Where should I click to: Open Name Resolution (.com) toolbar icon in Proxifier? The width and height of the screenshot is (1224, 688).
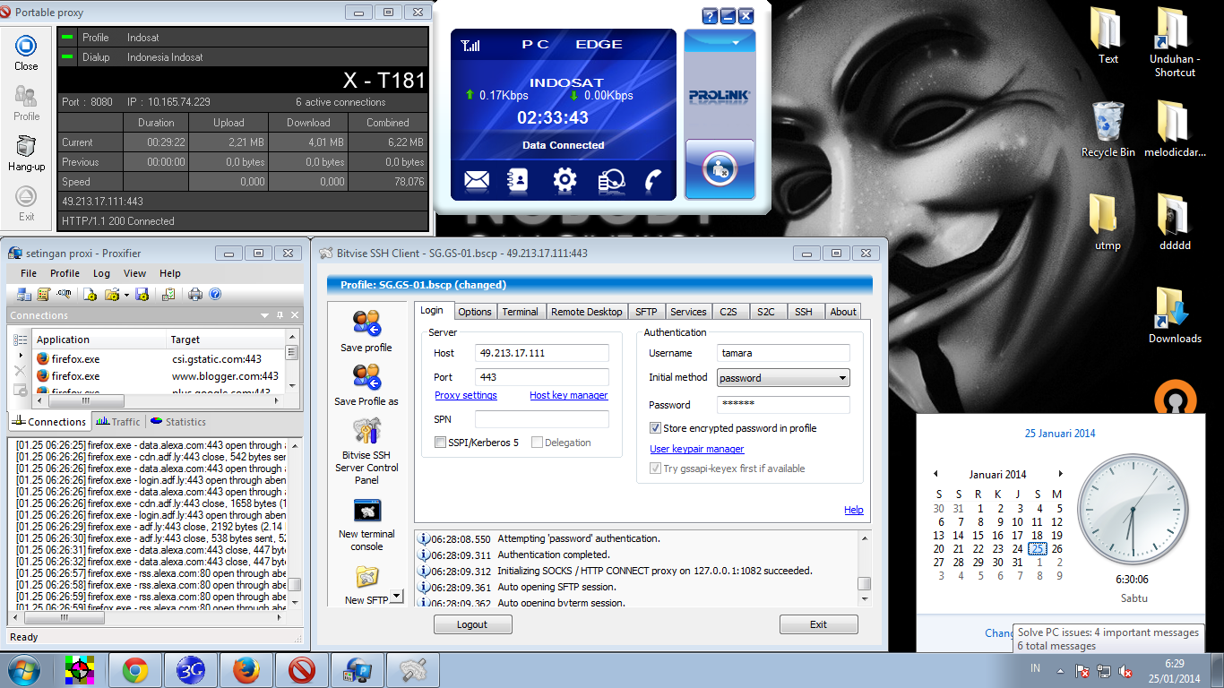tap(64, 294)
